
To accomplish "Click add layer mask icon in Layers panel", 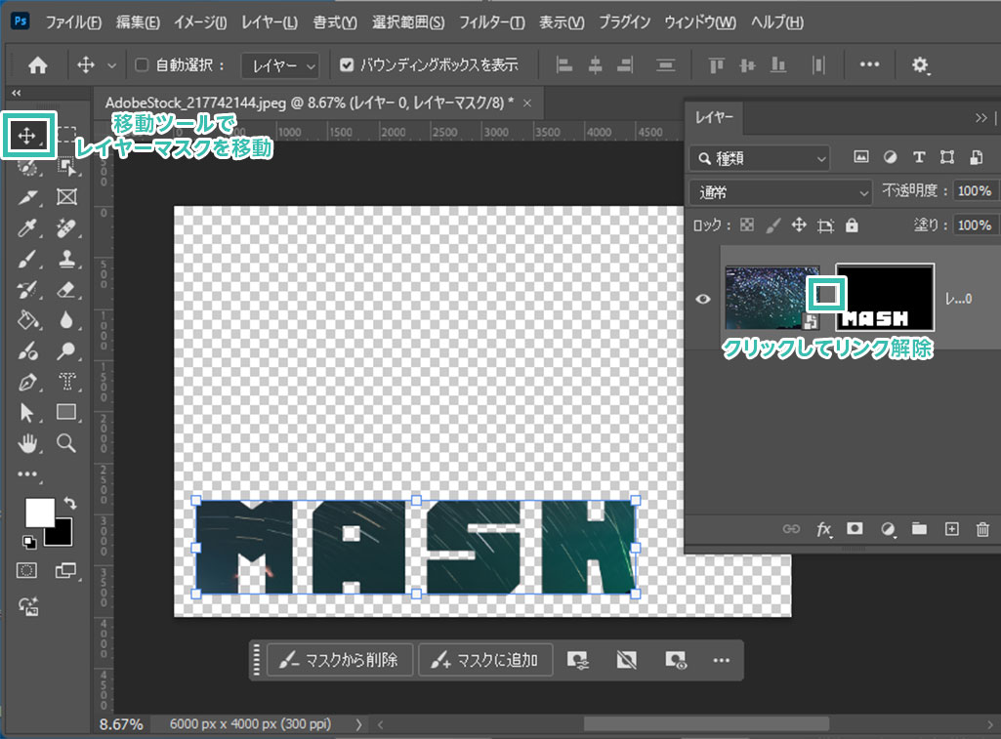I will (855, 528).
